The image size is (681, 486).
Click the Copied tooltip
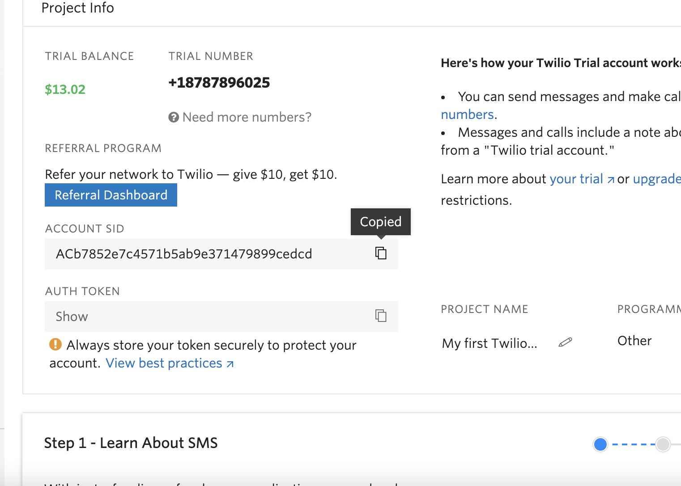click(381, 222)
